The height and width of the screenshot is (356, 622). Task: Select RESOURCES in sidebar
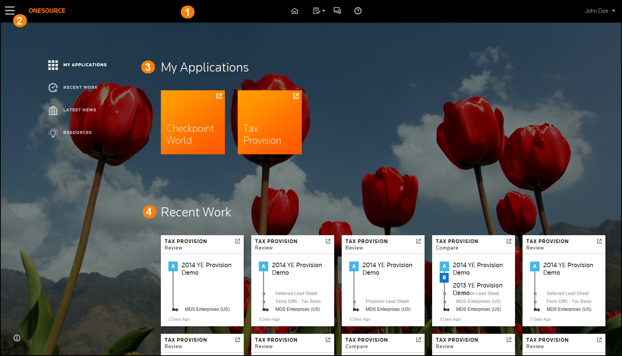pos(77,132)
